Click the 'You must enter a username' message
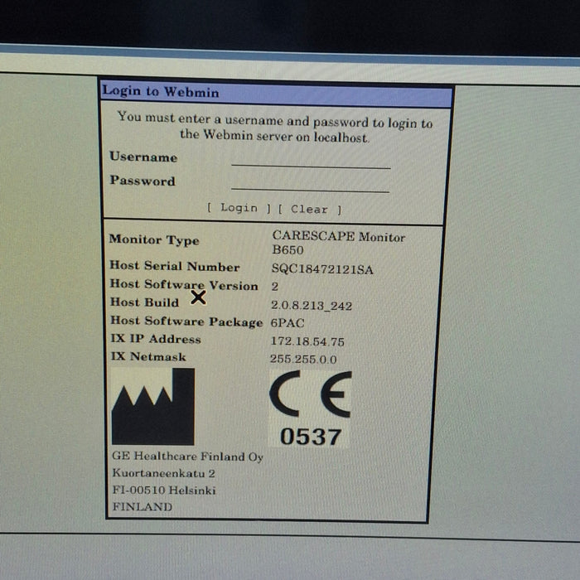Image resolution: width=580 pixels, height=580 pixels. click(275, 127)
